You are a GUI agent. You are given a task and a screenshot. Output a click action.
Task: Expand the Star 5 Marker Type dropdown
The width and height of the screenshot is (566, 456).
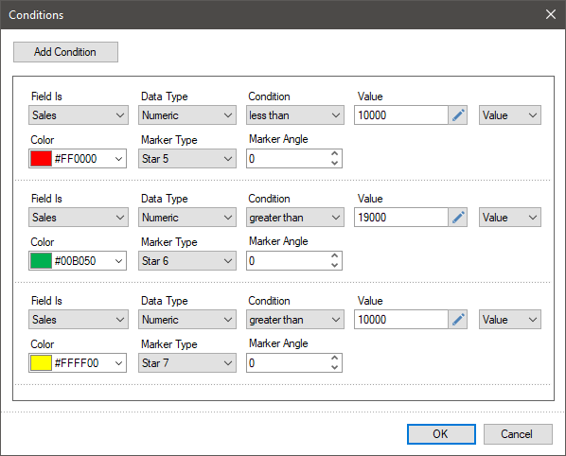click(187, 158)
